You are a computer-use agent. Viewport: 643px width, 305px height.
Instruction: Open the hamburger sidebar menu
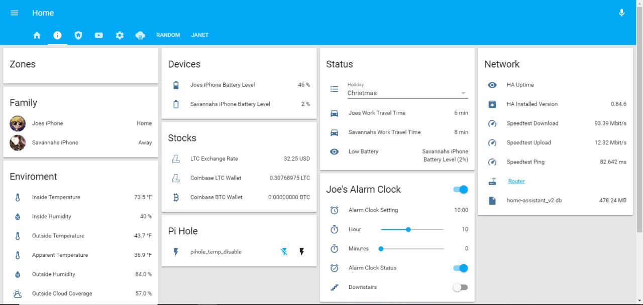point(15,13)
